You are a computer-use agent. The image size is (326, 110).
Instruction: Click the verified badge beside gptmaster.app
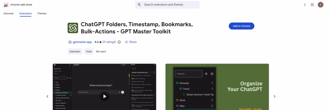pyautogui.click(x=70, y=42)
